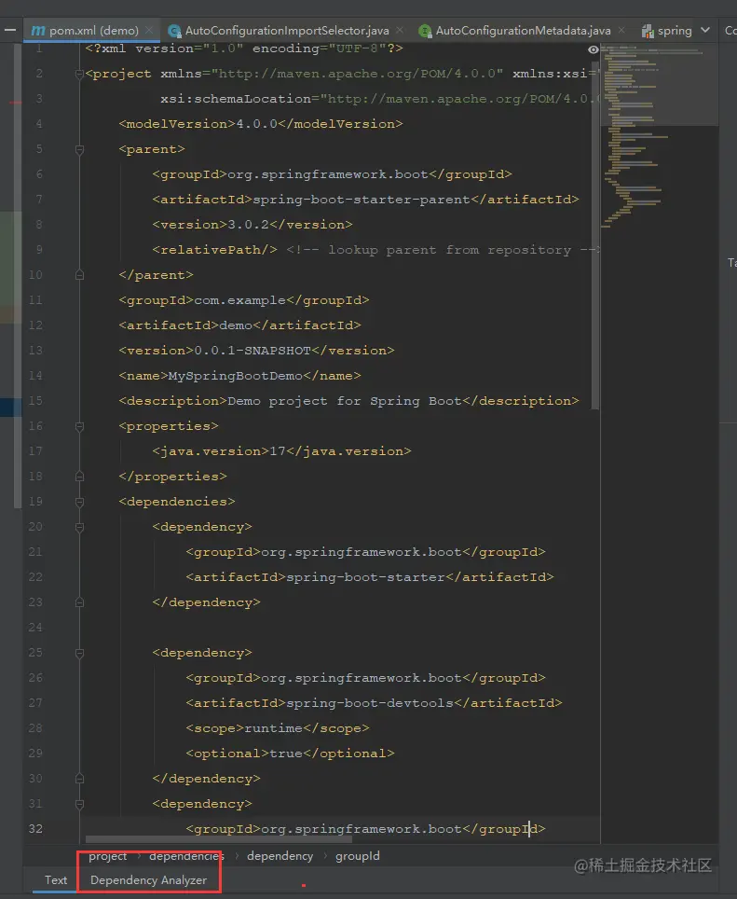Image resolution: width=737 pixels, height=899 pixels.
Task: Click the Maven icon on the pom.xml tab
Action: coord(38,31)
